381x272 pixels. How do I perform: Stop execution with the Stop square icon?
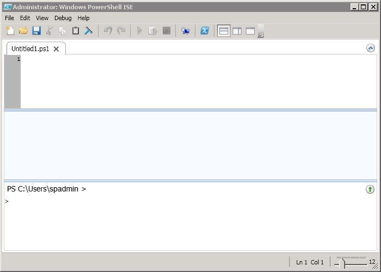coord(166,30)
